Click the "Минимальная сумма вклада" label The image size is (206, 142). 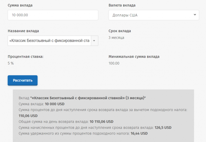(134, 56)
